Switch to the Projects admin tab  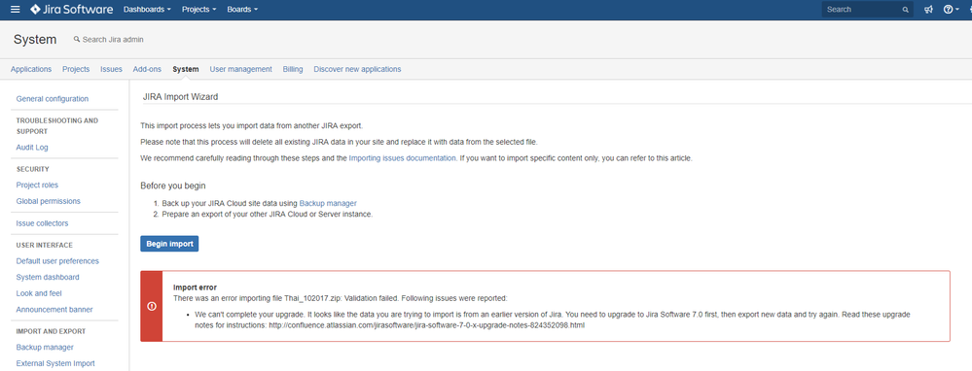tap(76, 69)
